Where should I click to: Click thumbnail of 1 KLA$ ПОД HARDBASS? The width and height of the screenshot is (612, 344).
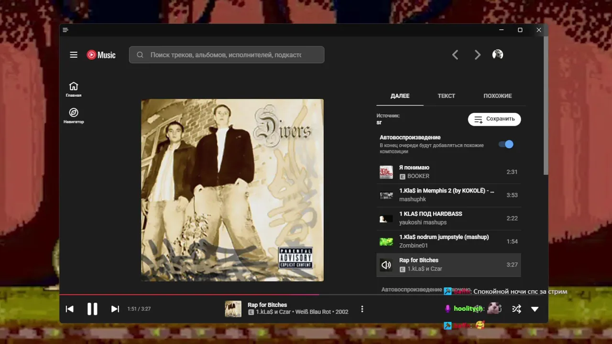pyautogui.click(x=386, y=218)
